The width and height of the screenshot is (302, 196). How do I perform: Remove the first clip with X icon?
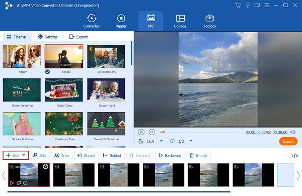click(45, 166)
